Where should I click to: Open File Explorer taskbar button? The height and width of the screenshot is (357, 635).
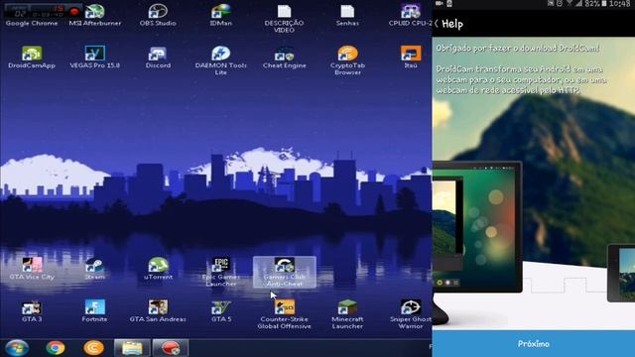coord(132,348)
